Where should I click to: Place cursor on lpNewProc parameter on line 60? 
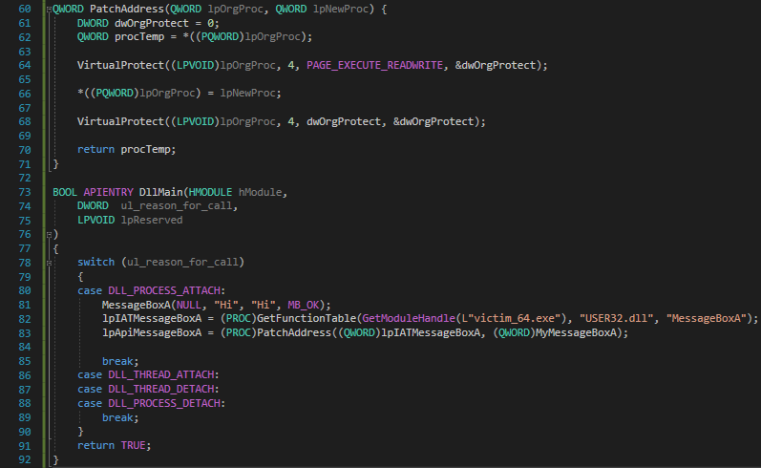340,10
